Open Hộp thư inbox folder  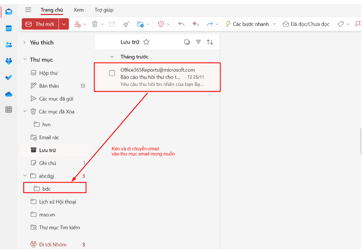click(55, 73)
